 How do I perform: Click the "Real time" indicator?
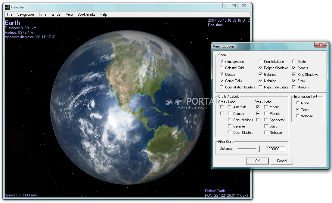click(x=215, y=25)
